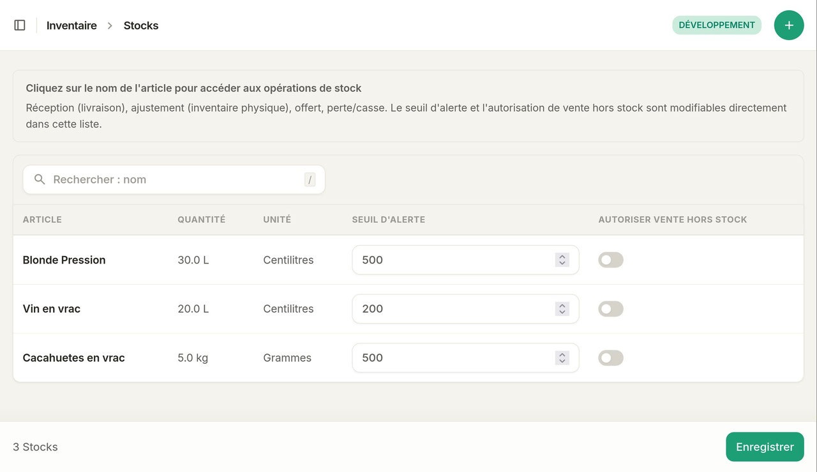Click the bold stock operations help heading
The width and height of the screenshot is (817, 472).
click(194, 89)
